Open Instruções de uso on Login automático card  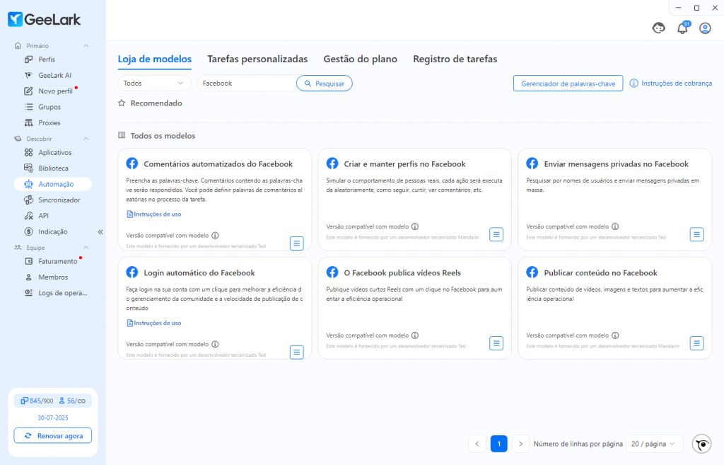(x=153, y=323)
